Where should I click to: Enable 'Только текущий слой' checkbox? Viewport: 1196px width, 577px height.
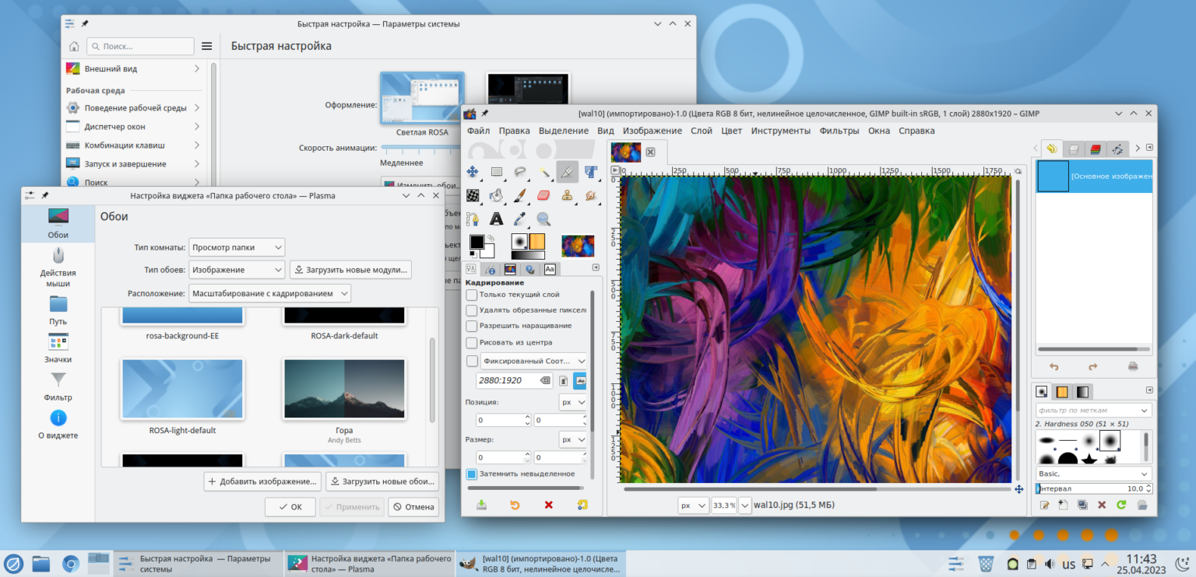[x=472, y=295]
